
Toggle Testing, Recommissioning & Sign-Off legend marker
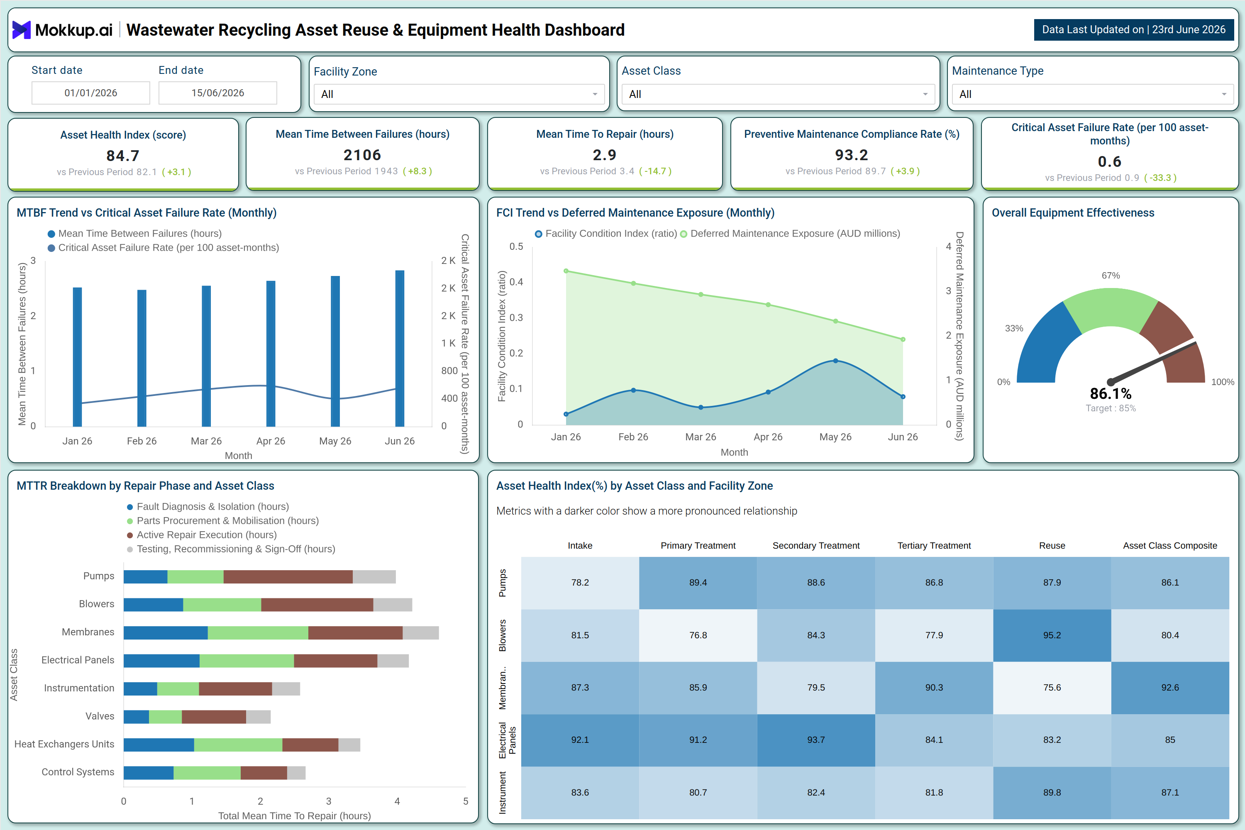pyautogui.click(x=129, y=549)
